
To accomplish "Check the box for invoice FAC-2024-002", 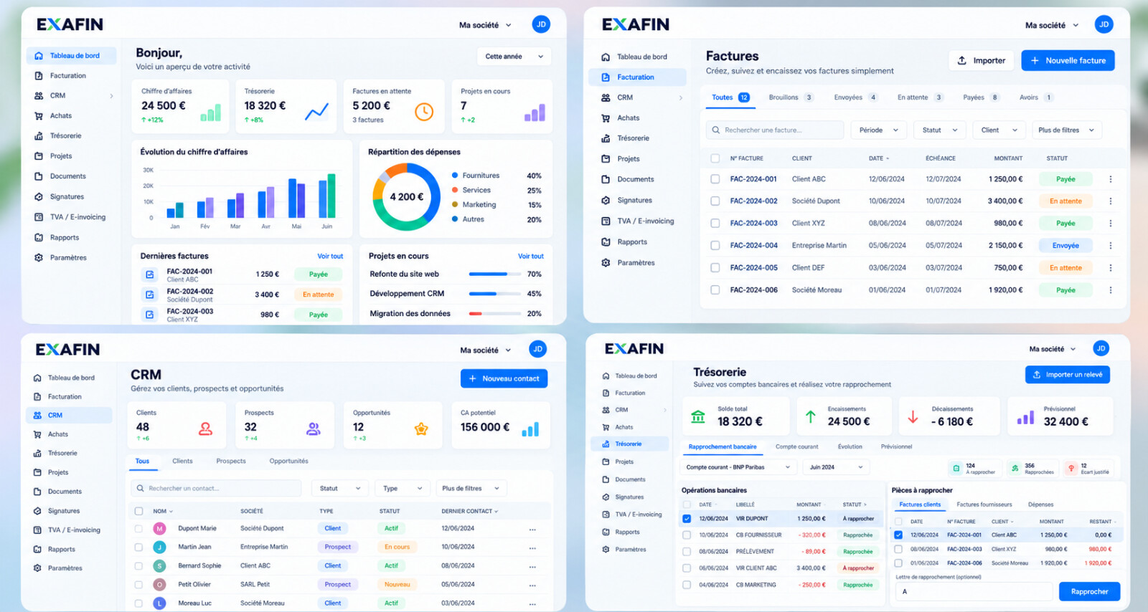I will pyautogui.click(x=715, y=201).
